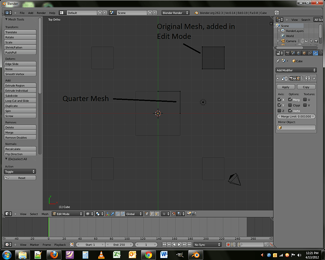Open the Toggle action dropdown
Viewport: 325px width, 260px height.
(x=20, y=172)
